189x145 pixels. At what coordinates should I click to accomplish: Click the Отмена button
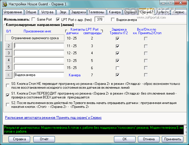pos(149,139)
